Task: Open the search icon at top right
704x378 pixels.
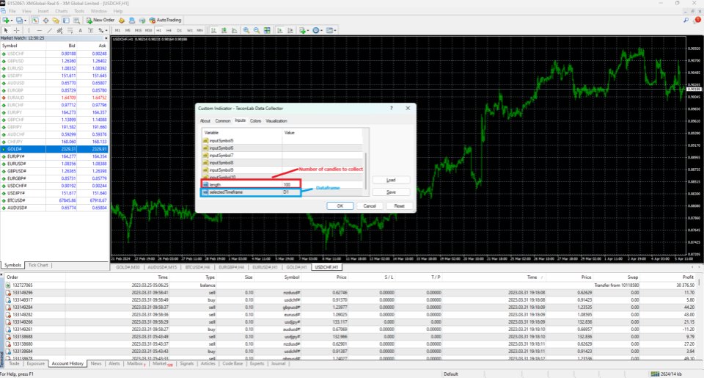Action: coord(686,21)
